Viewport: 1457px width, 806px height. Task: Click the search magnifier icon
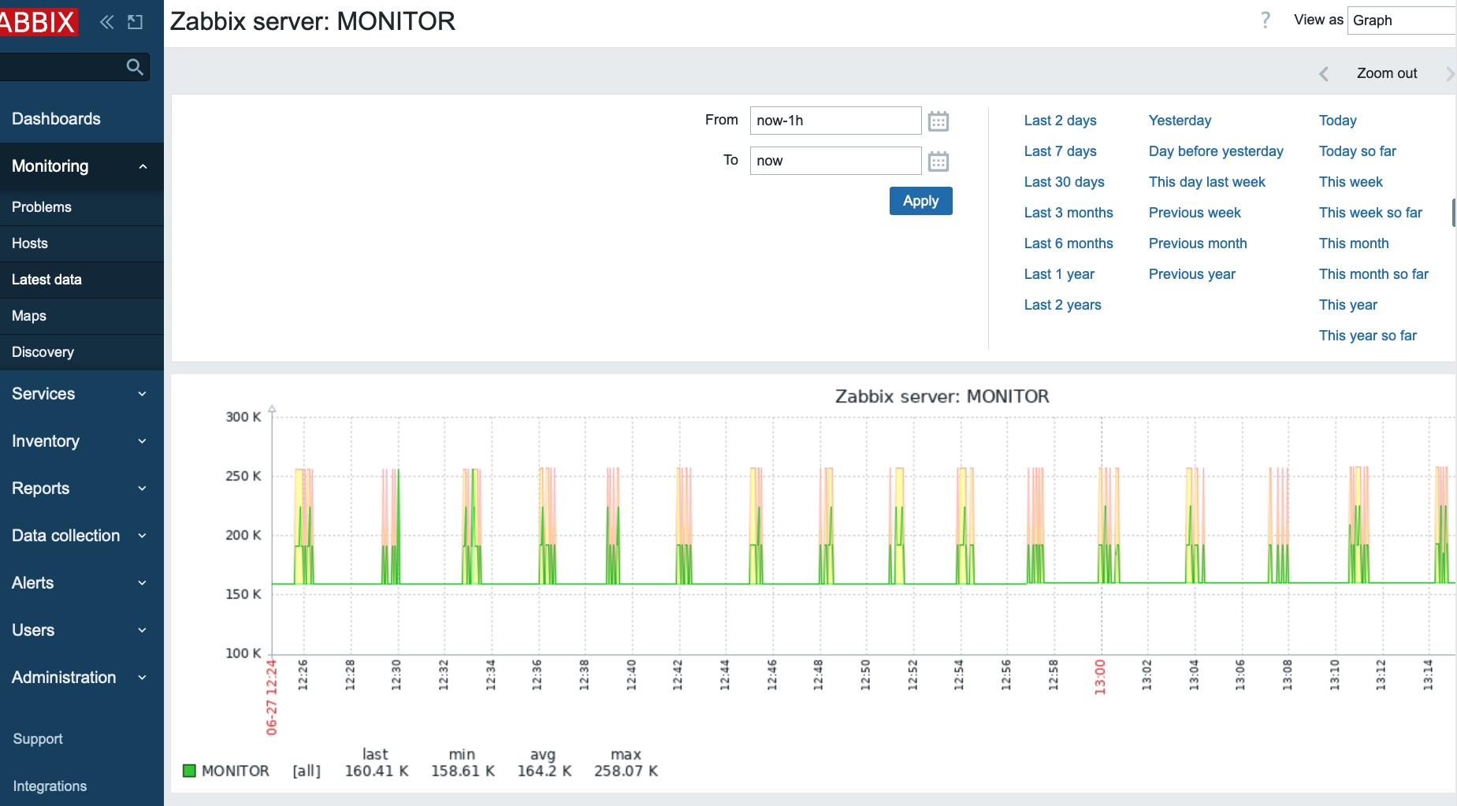(x=135, y=67)
